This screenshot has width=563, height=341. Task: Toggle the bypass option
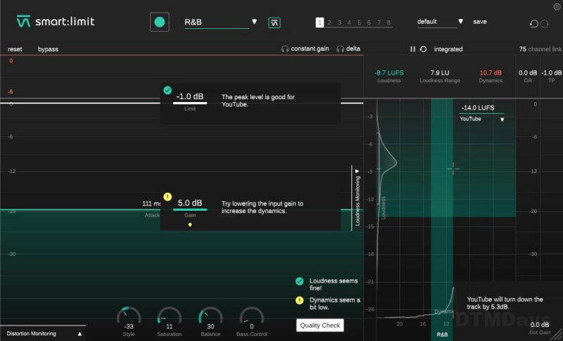pos(49,49)
